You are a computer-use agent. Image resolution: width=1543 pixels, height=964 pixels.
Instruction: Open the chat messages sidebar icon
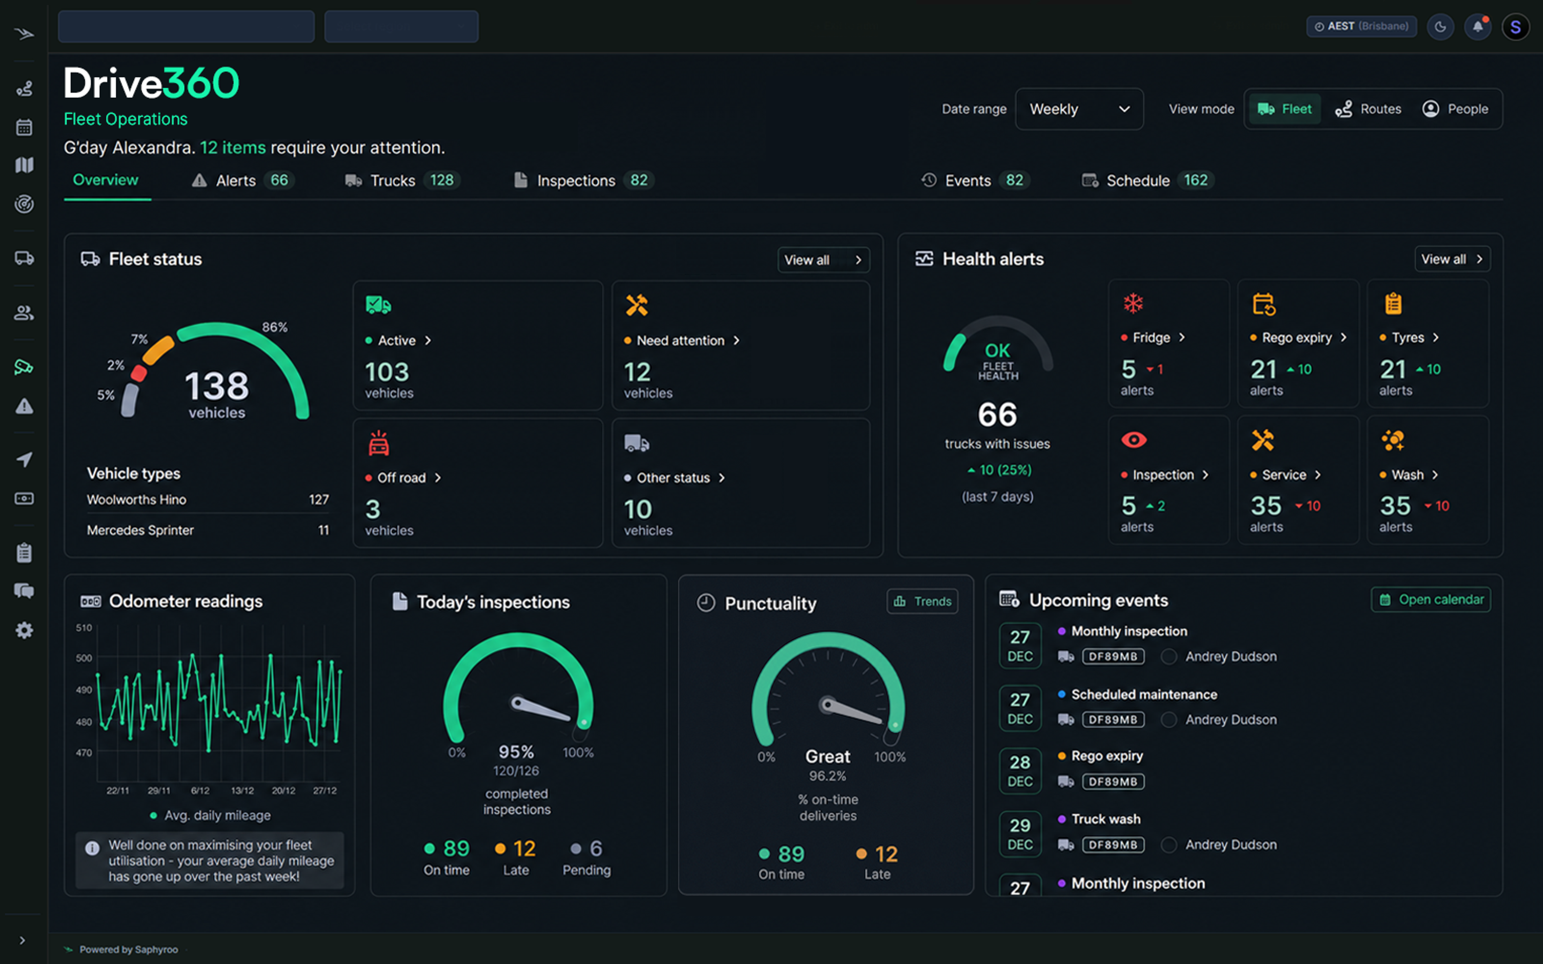(x=24, y=591)
